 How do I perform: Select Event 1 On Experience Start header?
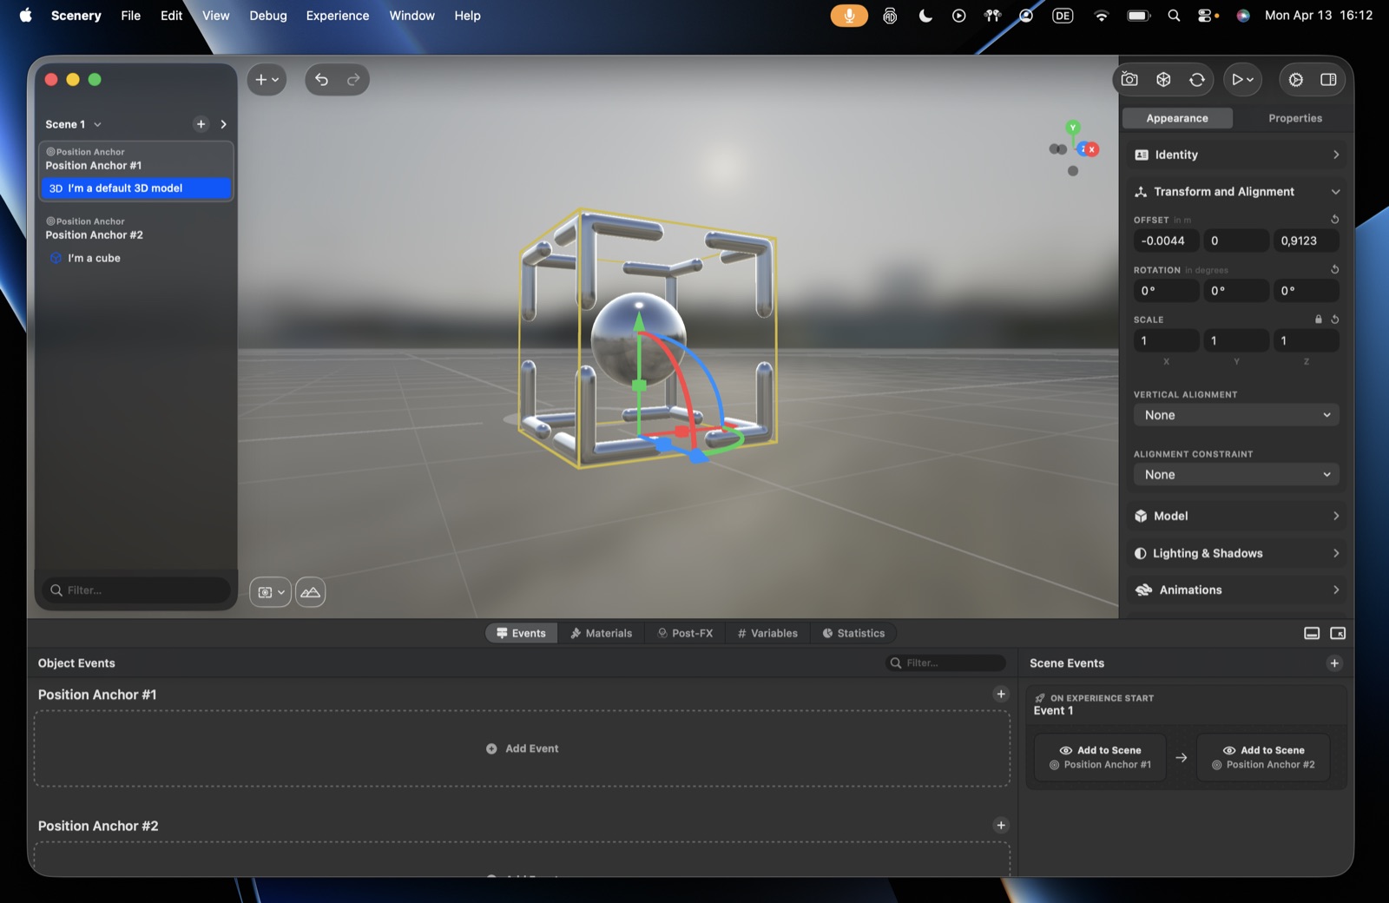tap(1186, 704)
